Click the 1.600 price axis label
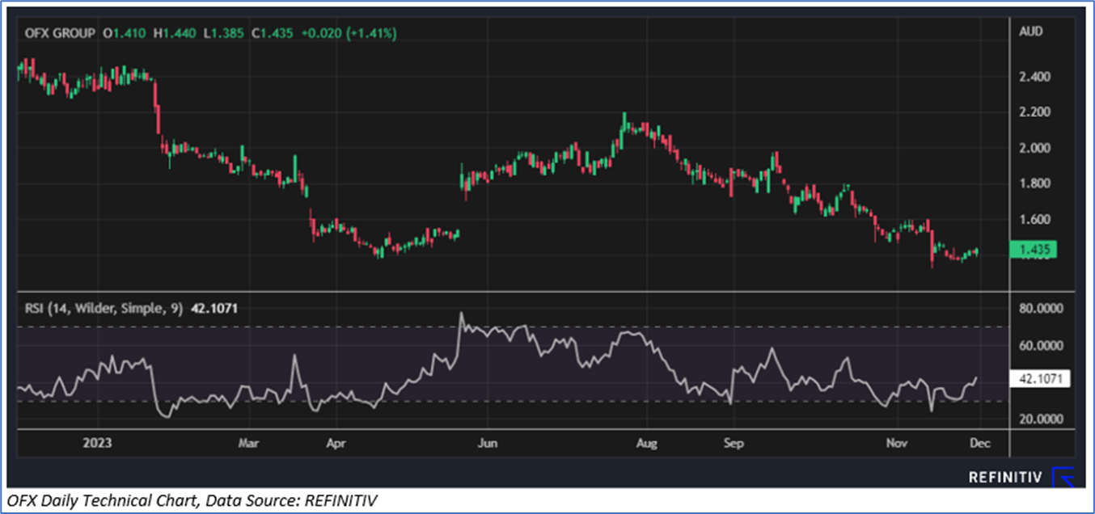The image size is (1095, 514). tap(1035, 219)
